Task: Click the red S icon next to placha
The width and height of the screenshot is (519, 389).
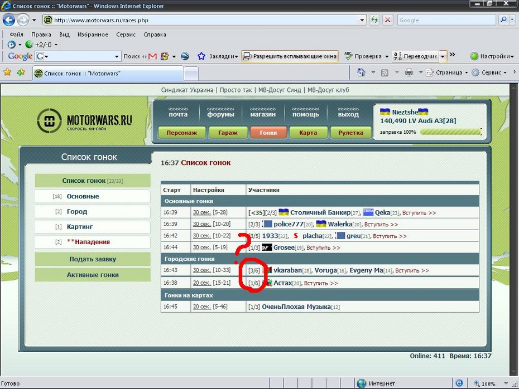Action: (x=296, y=236)
